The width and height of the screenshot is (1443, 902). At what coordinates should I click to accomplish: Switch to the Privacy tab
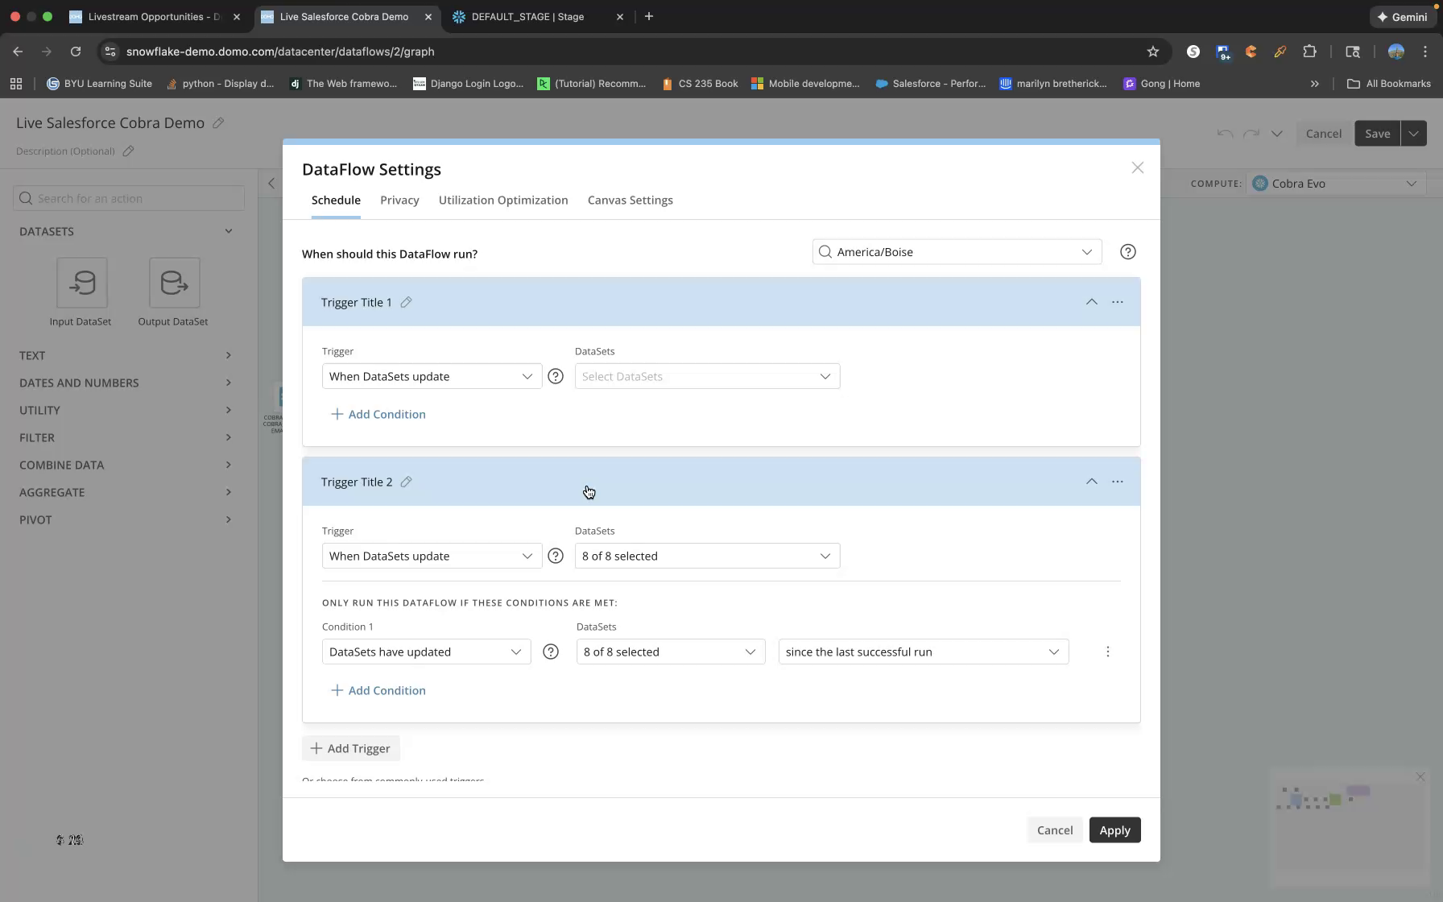pos(399,200)
